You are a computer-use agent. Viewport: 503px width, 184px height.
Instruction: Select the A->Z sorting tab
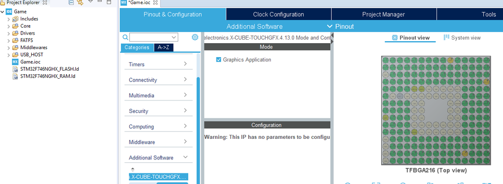pos(164,48)
